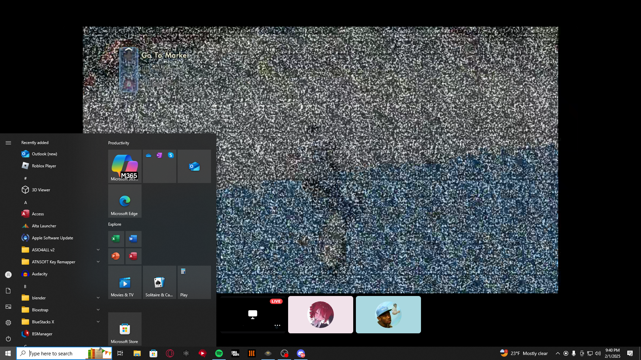Open Audacity from app list
641x360 pixels.
pyautogui.click(x=39, y=274)
